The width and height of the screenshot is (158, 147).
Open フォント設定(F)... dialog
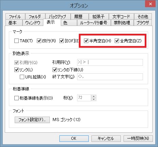(32, 120)
